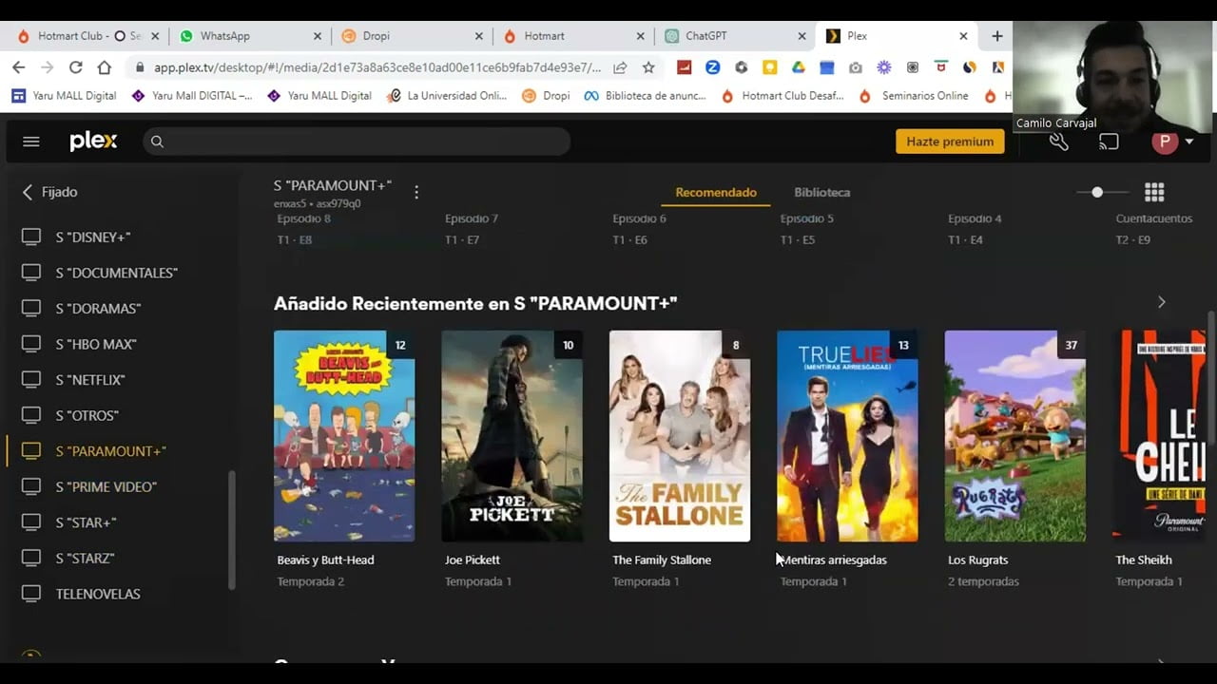Click the Plex logo
This screenshot has height=684, width=1217.
92,141
